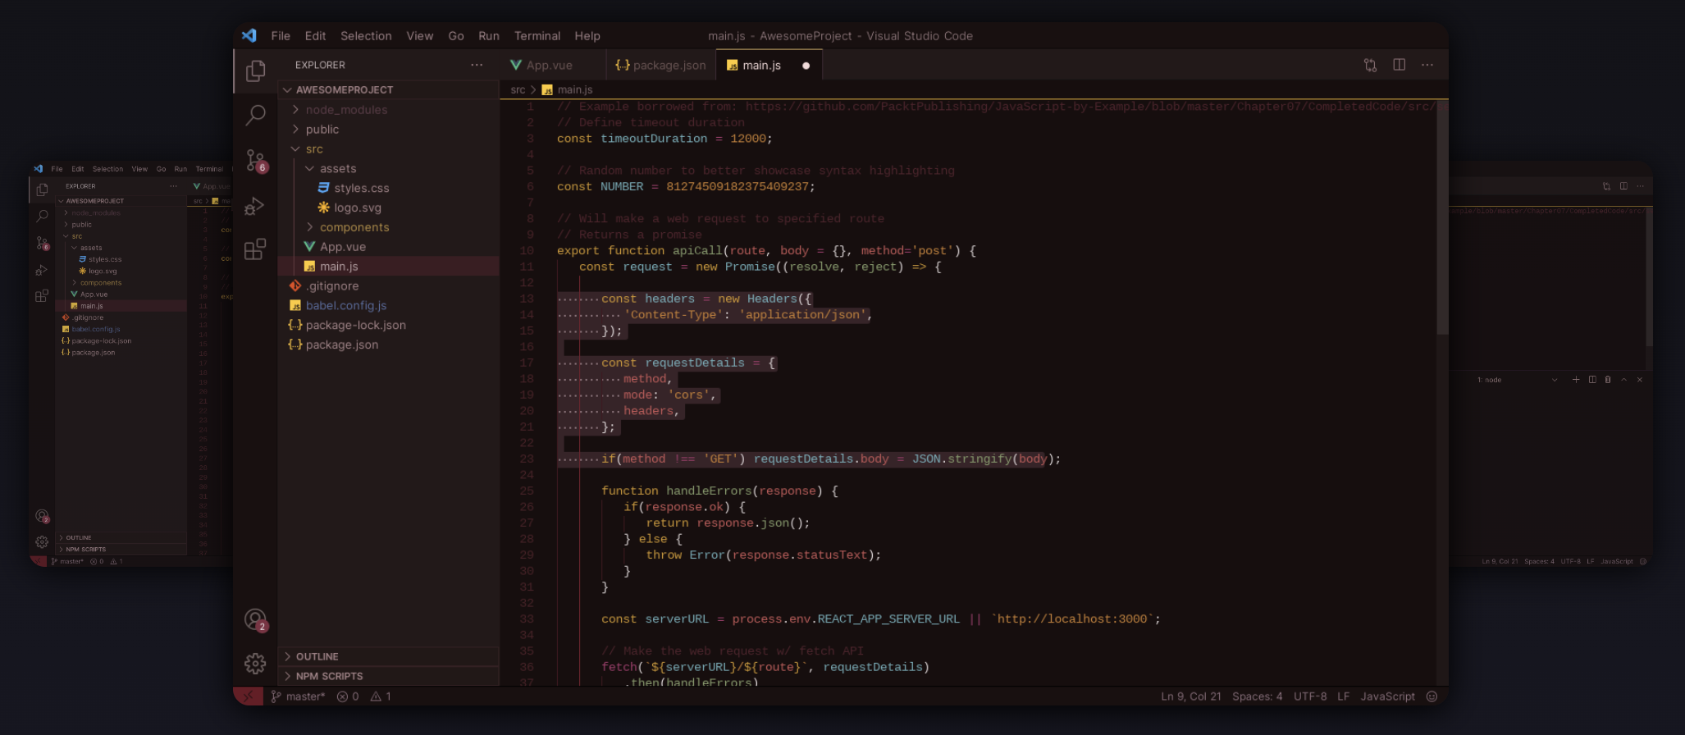Open the Extensions view
Screen dimensions: 1685x735
click(x=255, y=249)
